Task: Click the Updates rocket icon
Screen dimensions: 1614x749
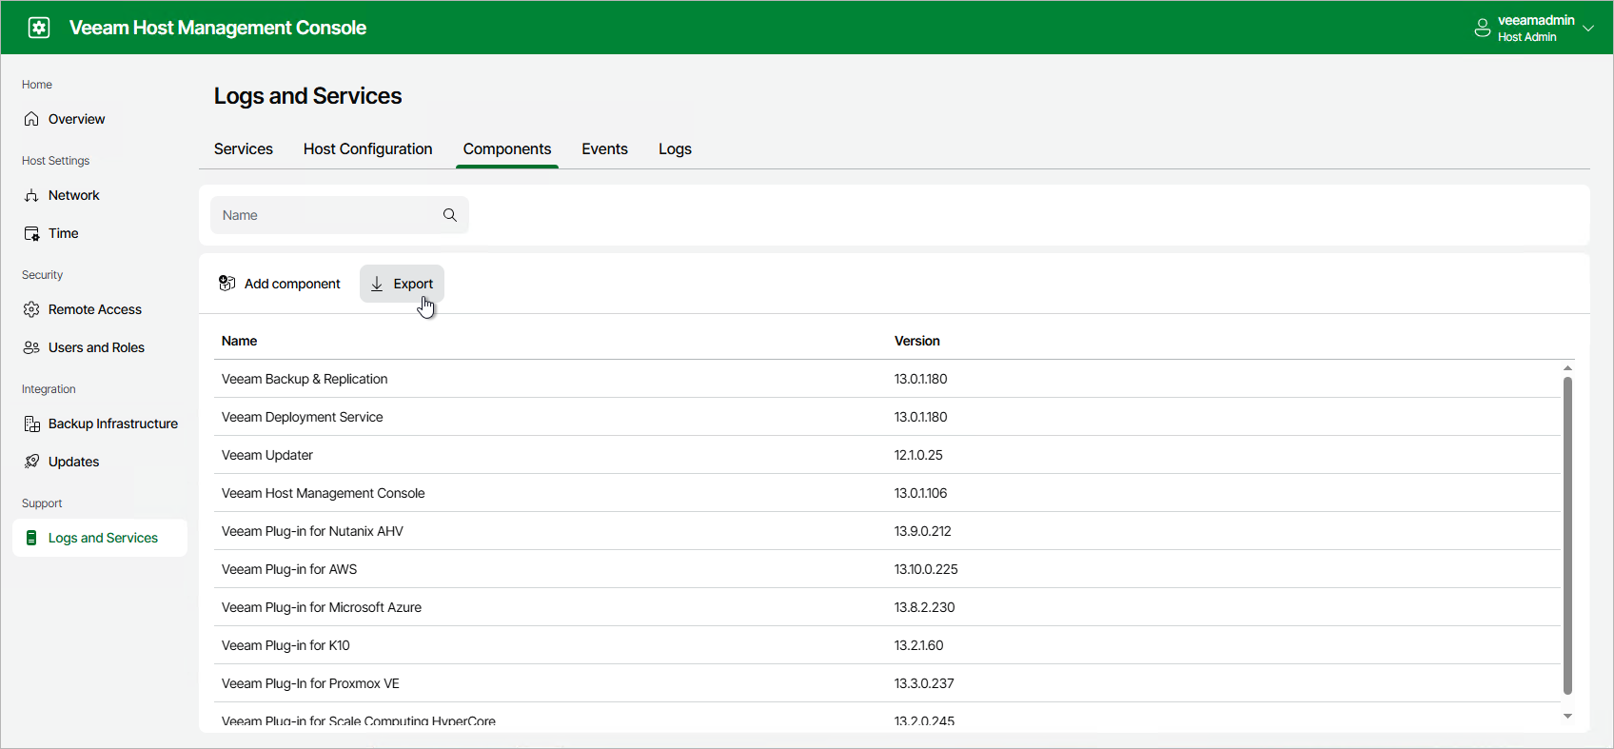Action: point(31,462)
